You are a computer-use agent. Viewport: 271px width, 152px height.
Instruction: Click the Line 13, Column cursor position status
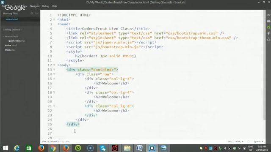pos(51,142)
